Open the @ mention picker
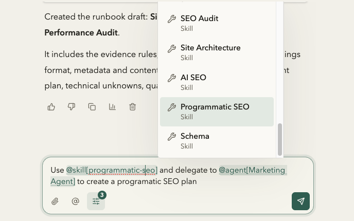The image size is (354, 221). 76,201
